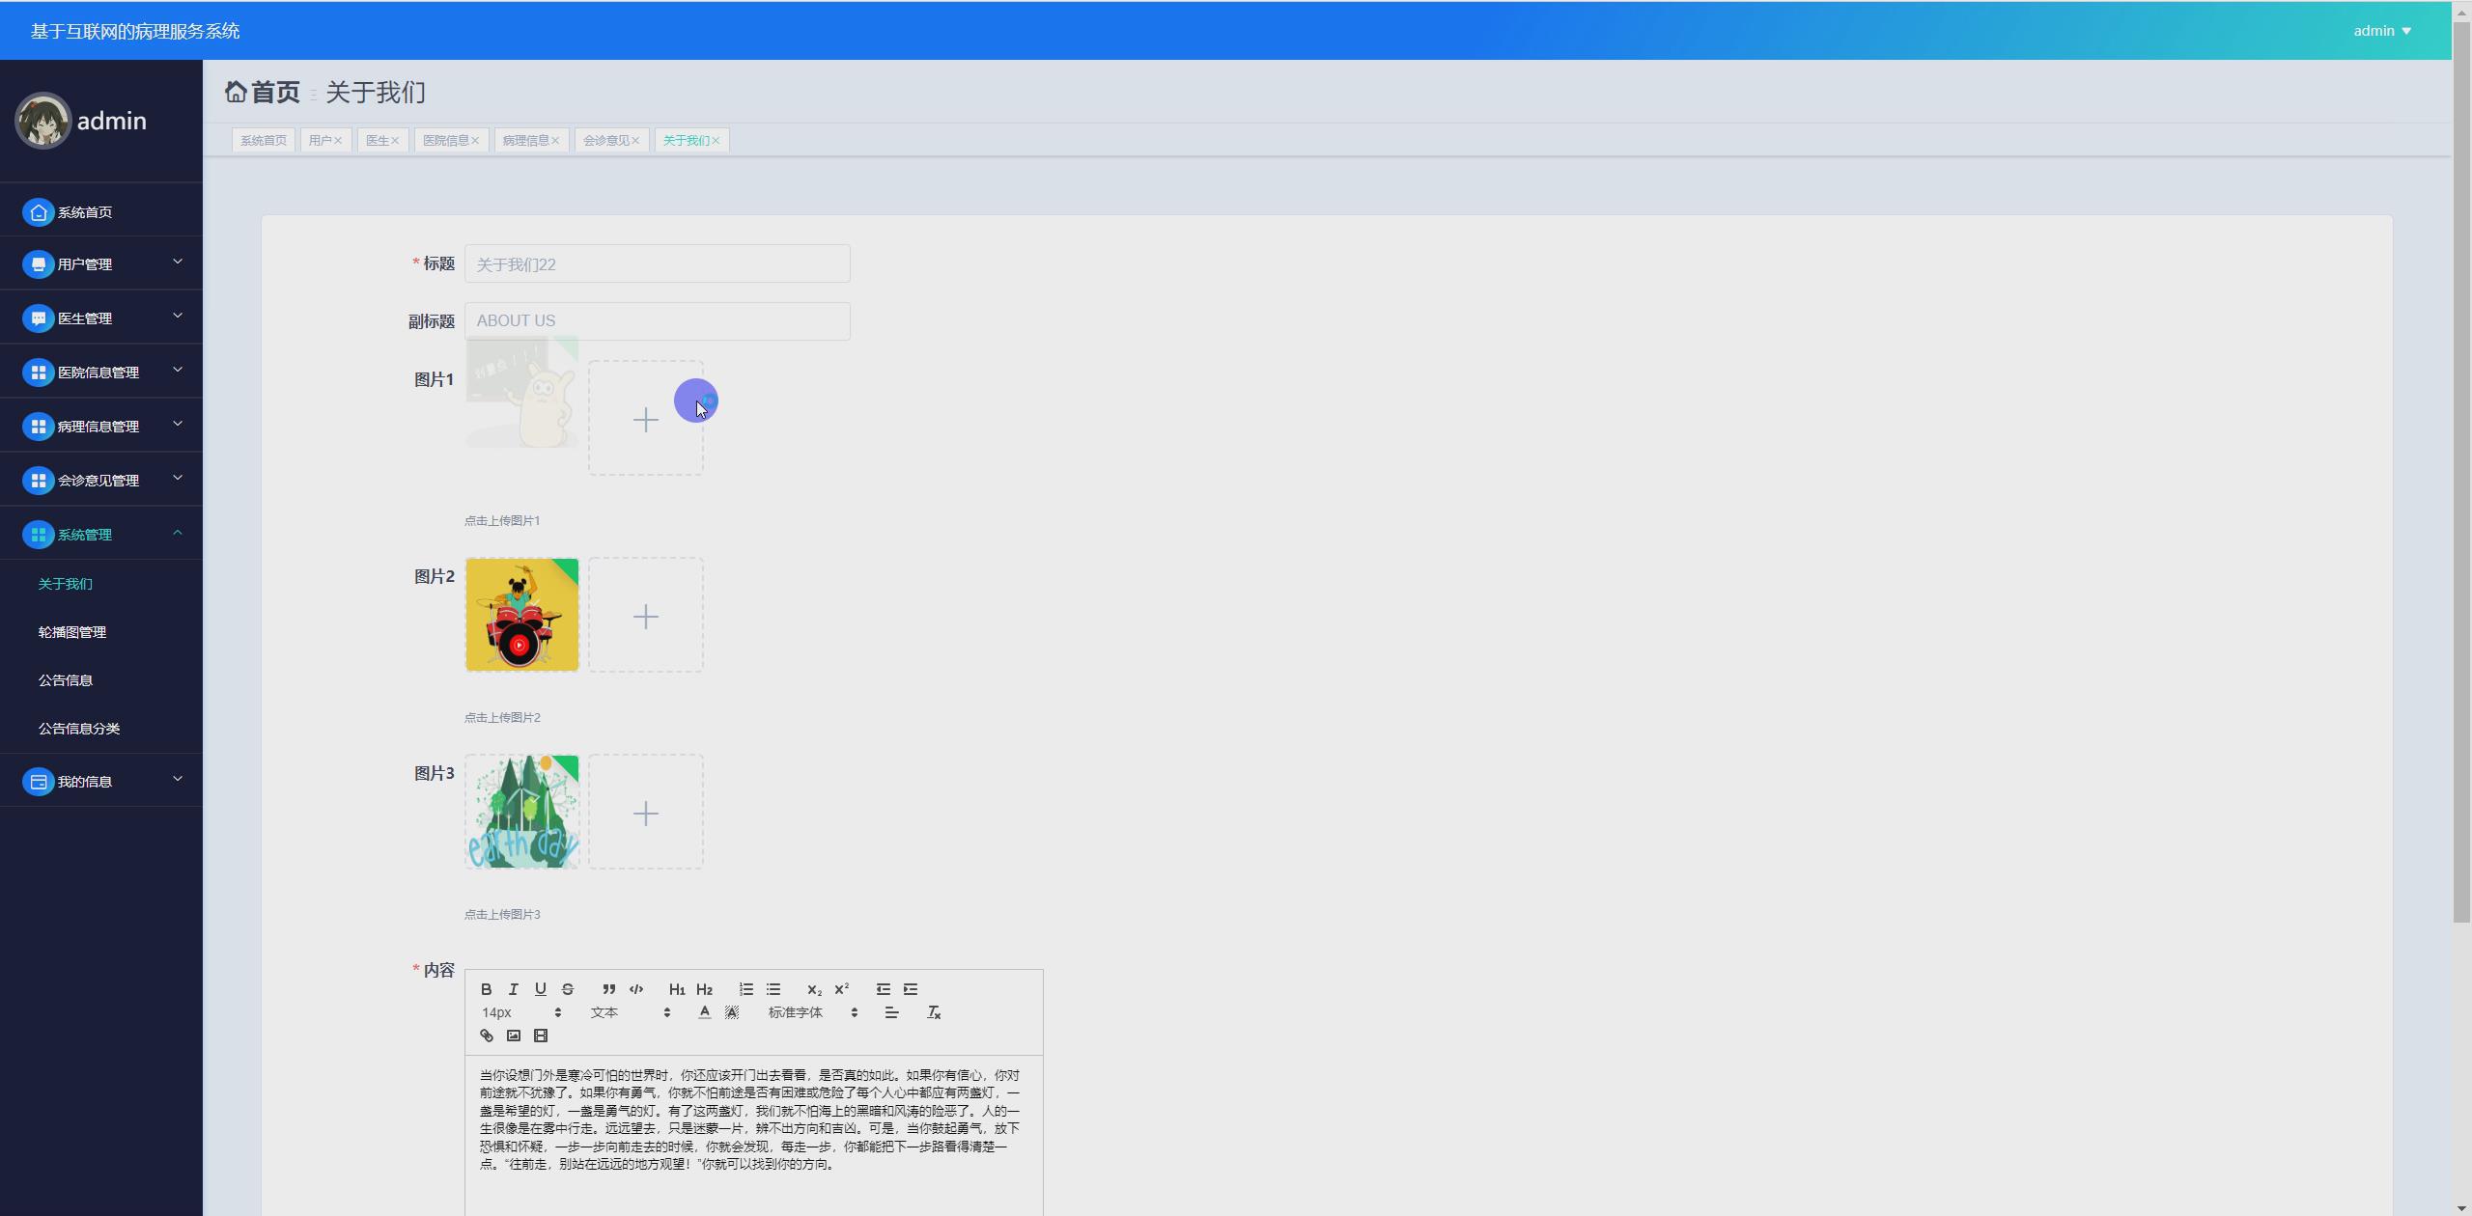
Task: Clear formatting with the Tx icon
Action: pyautogui.click(x=934, y=1012)
